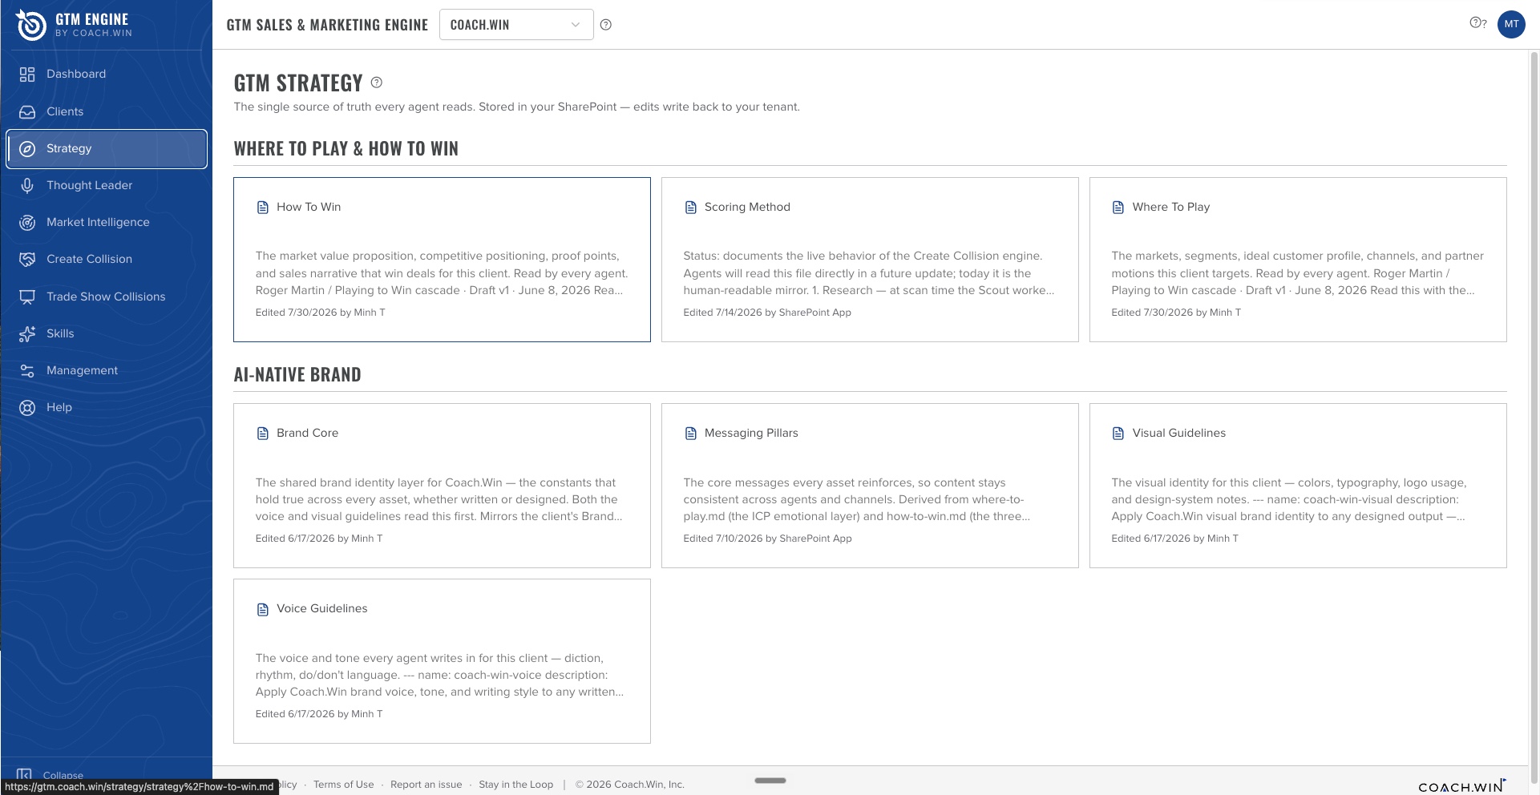Screen dimensions: 1540x795
Task: Select Strategy in the sidebar
Action: (107, 149)
